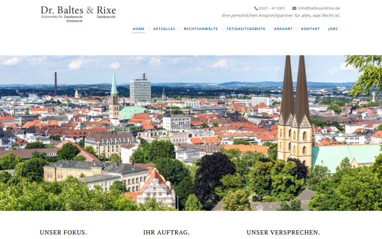Viewport: 382px width, 239px height.
Task: Go to the Rechtsanwälte page
Action: (201, 29)
